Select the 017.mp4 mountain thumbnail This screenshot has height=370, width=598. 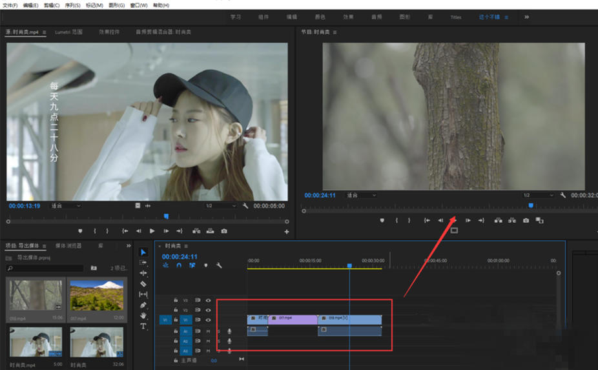click(x=96, y=295)
